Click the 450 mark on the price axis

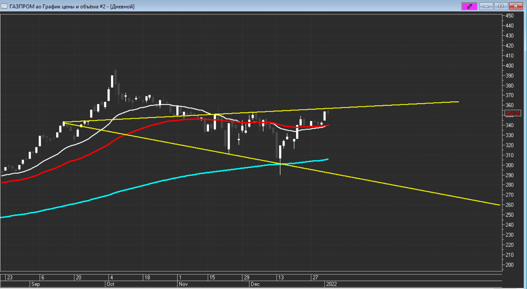(509, 16)
